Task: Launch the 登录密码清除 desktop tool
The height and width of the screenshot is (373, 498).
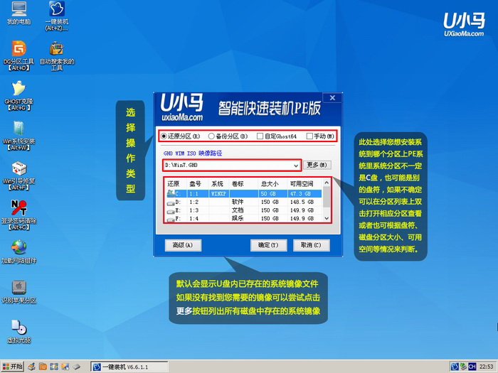Action: (x=18, y=215)
